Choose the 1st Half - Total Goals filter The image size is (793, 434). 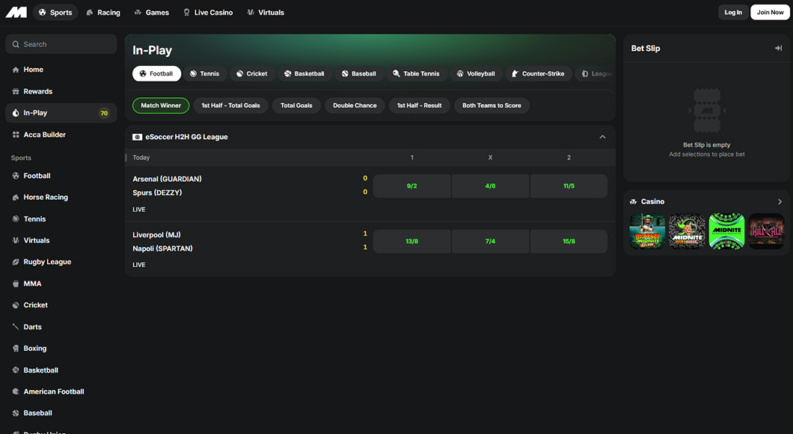230,106
